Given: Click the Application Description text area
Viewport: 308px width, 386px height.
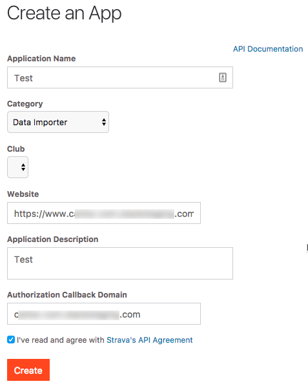Looking at the screenshot, I should (x=120, y=263).
